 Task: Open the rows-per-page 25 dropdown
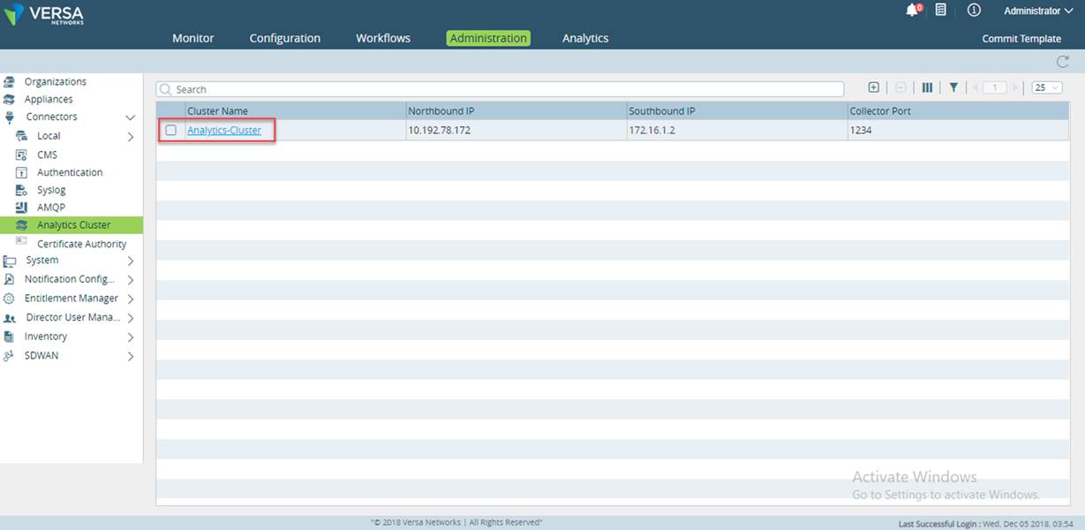(1047, 87)
